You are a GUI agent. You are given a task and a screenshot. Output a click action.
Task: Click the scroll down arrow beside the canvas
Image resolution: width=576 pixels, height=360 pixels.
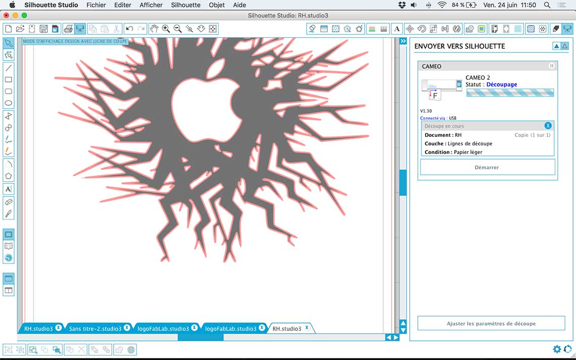tap(403, 330)
